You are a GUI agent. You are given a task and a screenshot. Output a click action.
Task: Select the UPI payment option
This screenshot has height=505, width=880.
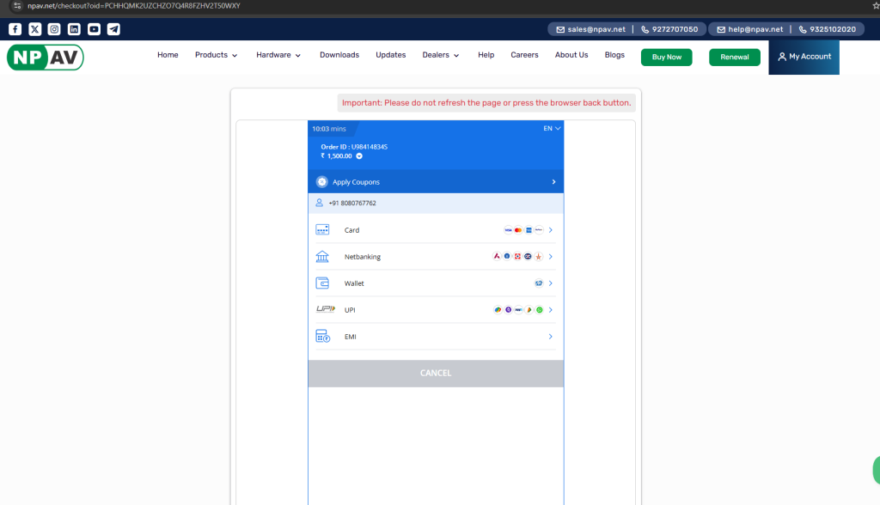[x=436, y=310]
